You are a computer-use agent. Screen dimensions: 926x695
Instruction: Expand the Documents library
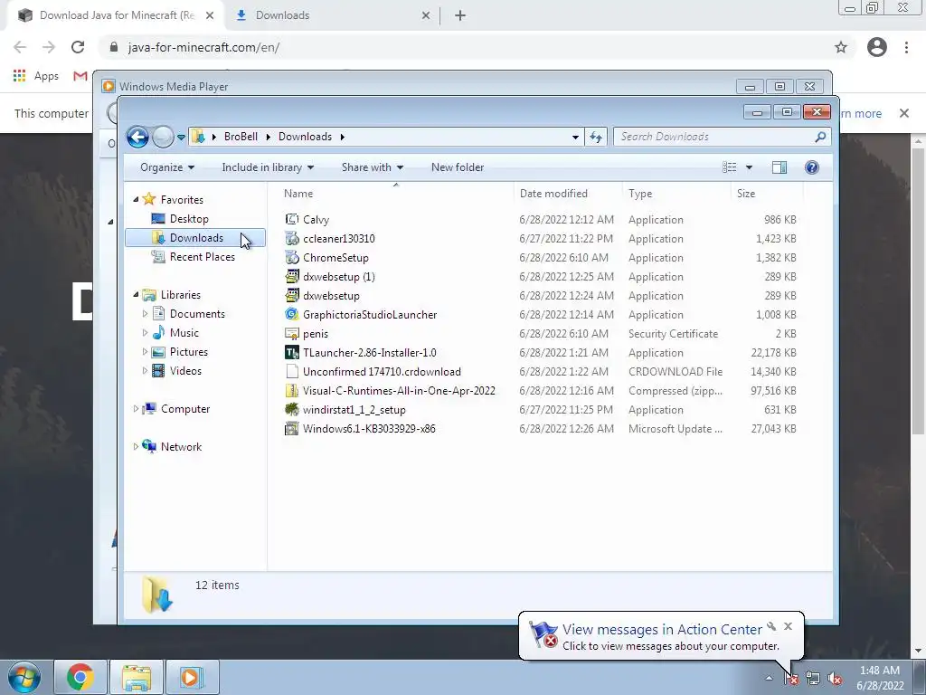tap(145, 314)
